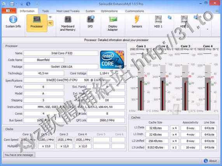The image size is (222, 166).
Task: Click the L2 Unified size 256 KBytes
Action: click(x=157, y=141)
